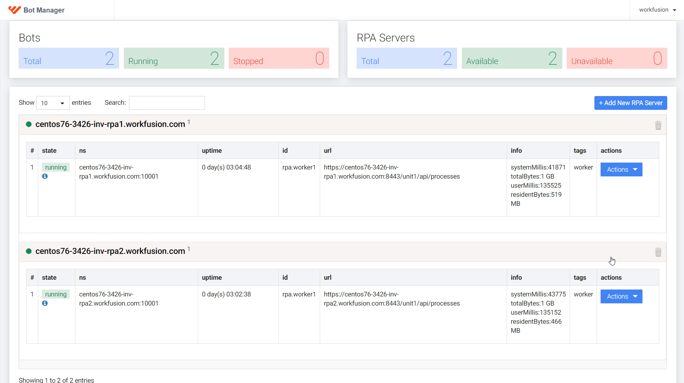Click running state badge in rpa2 table
This screenshot has width=684, height=383.
(56, 294)
